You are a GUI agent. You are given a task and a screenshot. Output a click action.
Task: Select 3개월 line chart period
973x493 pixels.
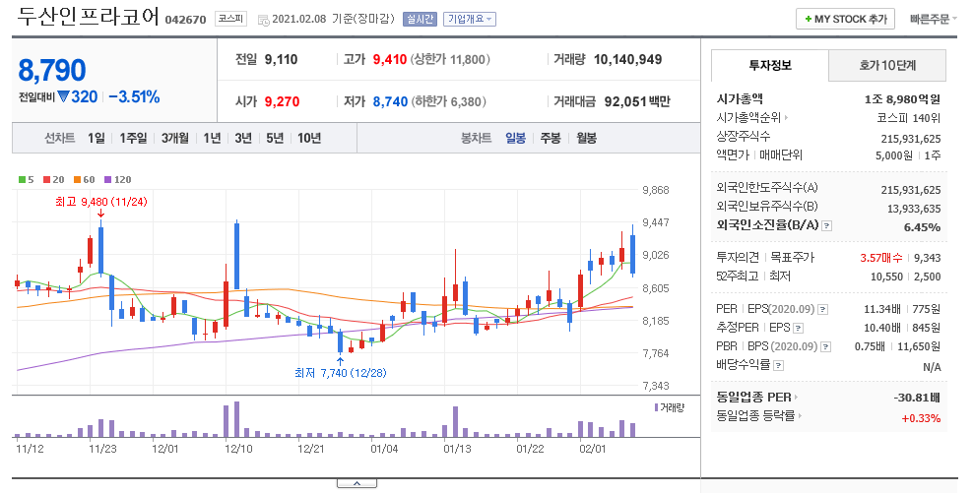tap(175, 139)
